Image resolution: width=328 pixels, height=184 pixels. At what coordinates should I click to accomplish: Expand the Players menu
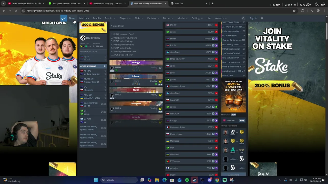[x=125, y=18]
